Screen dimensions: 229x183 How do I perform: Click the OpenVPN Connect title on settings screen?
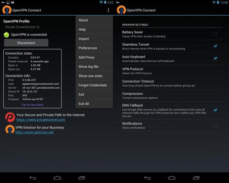click(141, 10)
